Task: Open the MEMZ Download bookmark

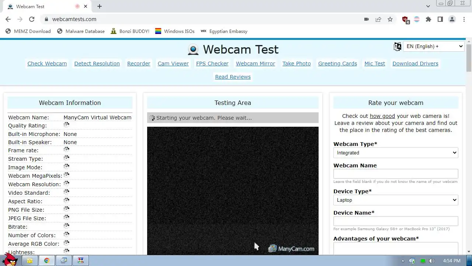Action: (x=28, y=31)
